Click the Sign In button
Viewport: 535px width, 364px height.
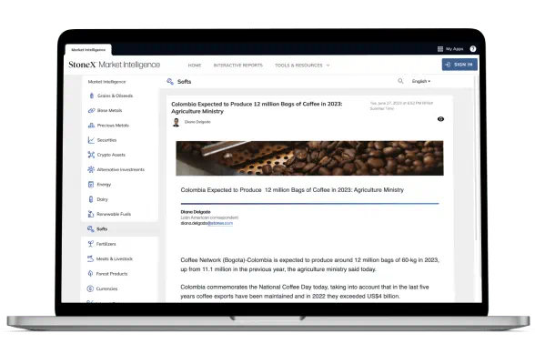pyautogui.click(x=459, y=65)
